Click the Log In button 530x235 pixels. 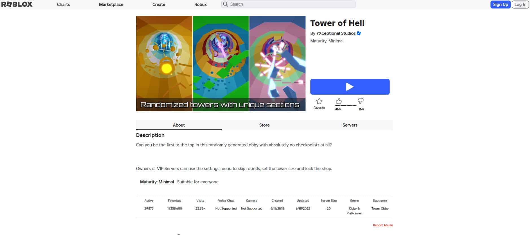pos(520,5)
